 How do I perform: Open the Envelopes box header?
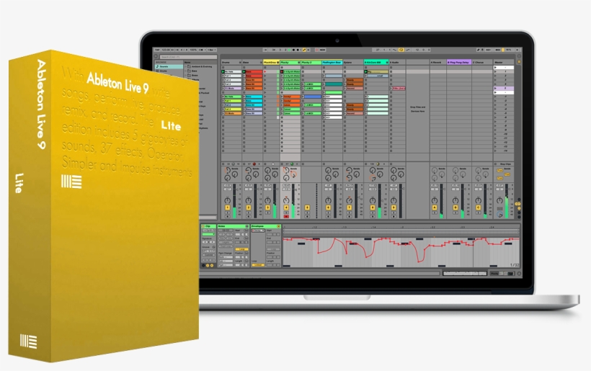pos(266,226)
